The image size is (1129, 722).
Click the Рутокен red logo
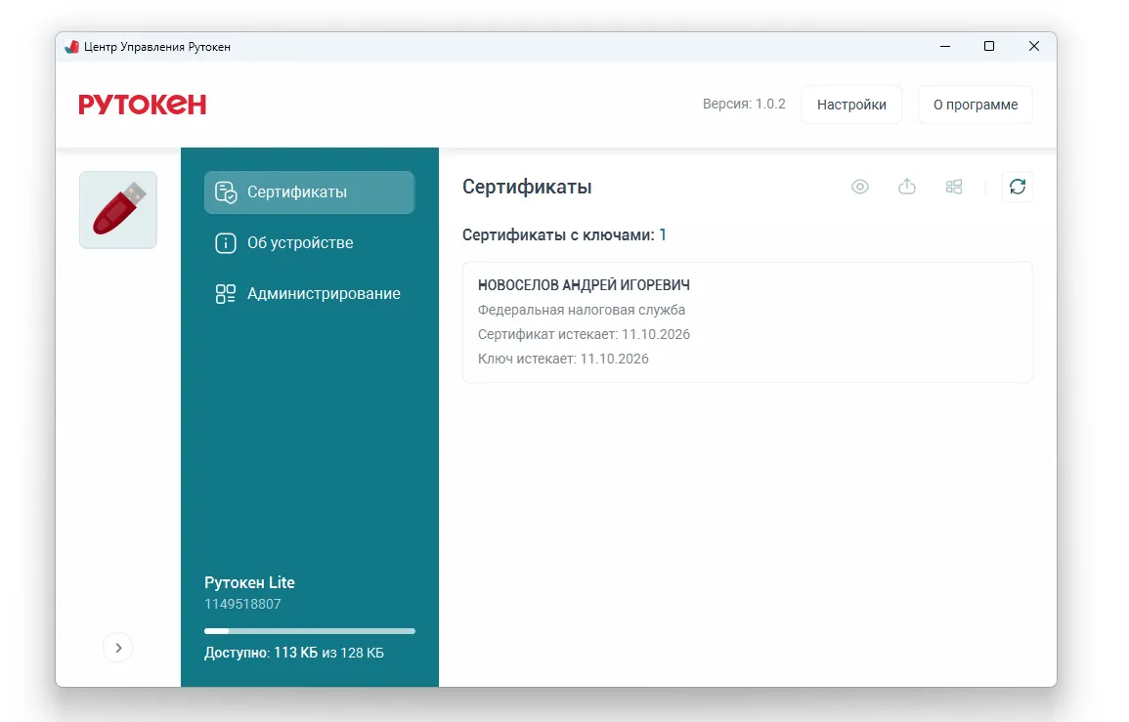[x=143, y=105]
